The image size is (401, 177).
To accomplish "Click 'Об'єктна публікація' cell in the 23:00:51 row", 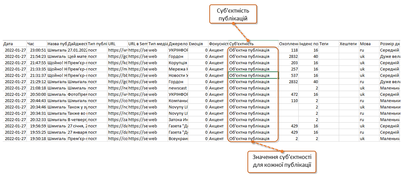I will click(254, 50).
